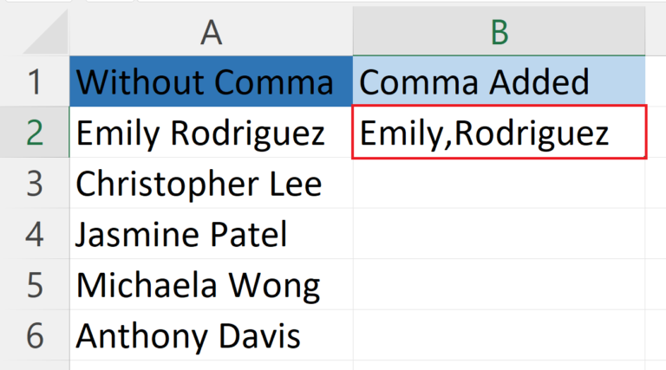Click empty cell B6 beside Anthony Davis
This screenshot has height=370, width=666.
[x=499, y=335]
